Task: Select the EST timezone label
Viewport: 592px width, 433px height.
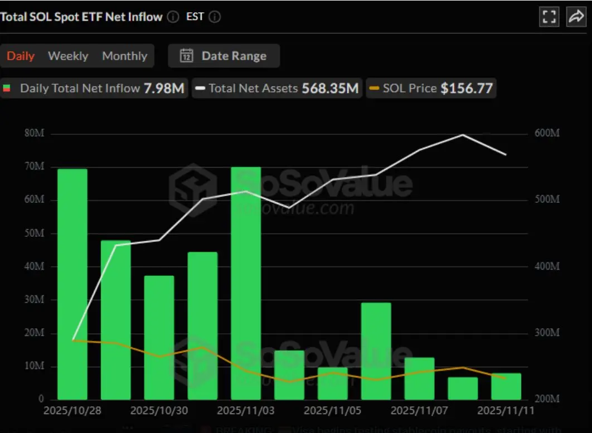Action: [195, 17]
